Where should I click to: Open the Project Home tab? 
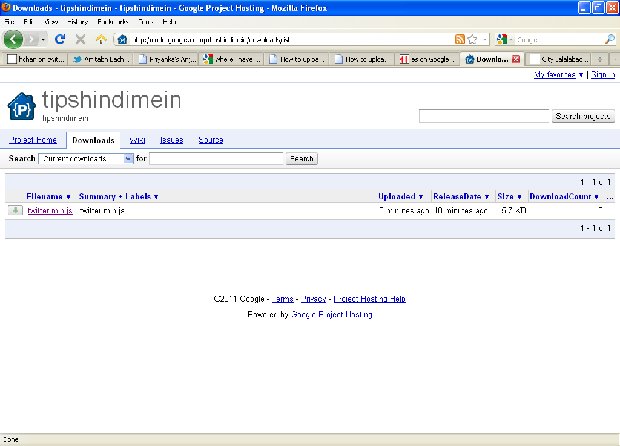(33, 140)
